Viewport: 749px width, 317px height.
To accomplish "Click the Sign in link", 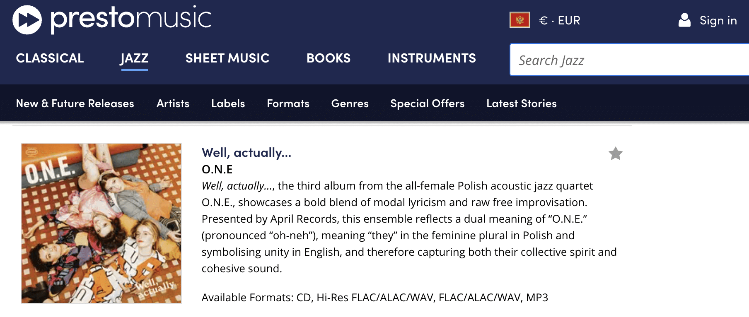I will point(718,20).
